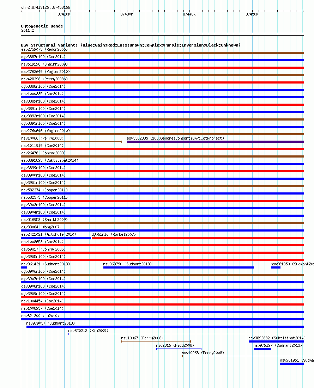Select nsv428398 (Perry2008b) label
The image size is (314, 388).
pos(44,79)
